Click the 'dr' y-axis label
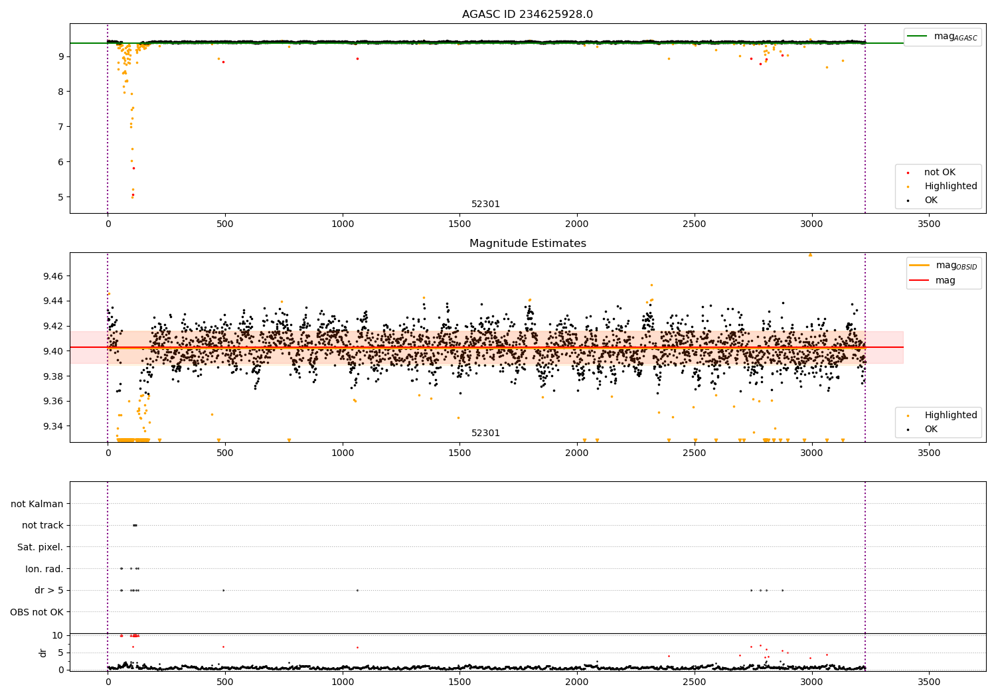Viewport: 996px width, 697px height. click(43, 653)
